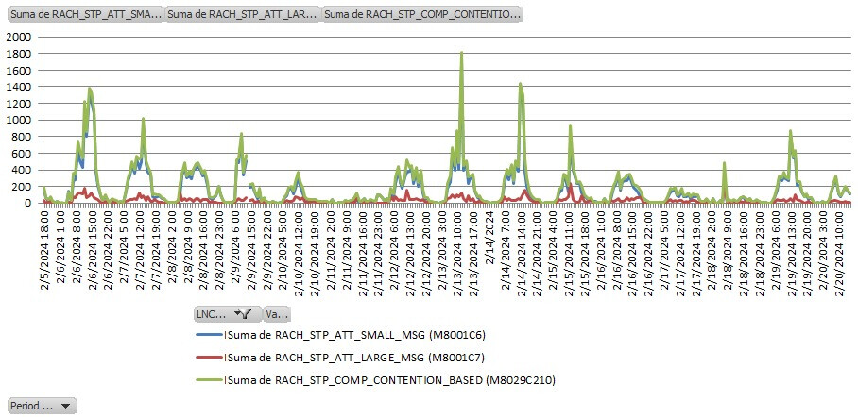Select legend text RACH_STP_COMP_CONTENTION_BASED (M8029C210)
The image size is (858, 417).
(389, 380)
